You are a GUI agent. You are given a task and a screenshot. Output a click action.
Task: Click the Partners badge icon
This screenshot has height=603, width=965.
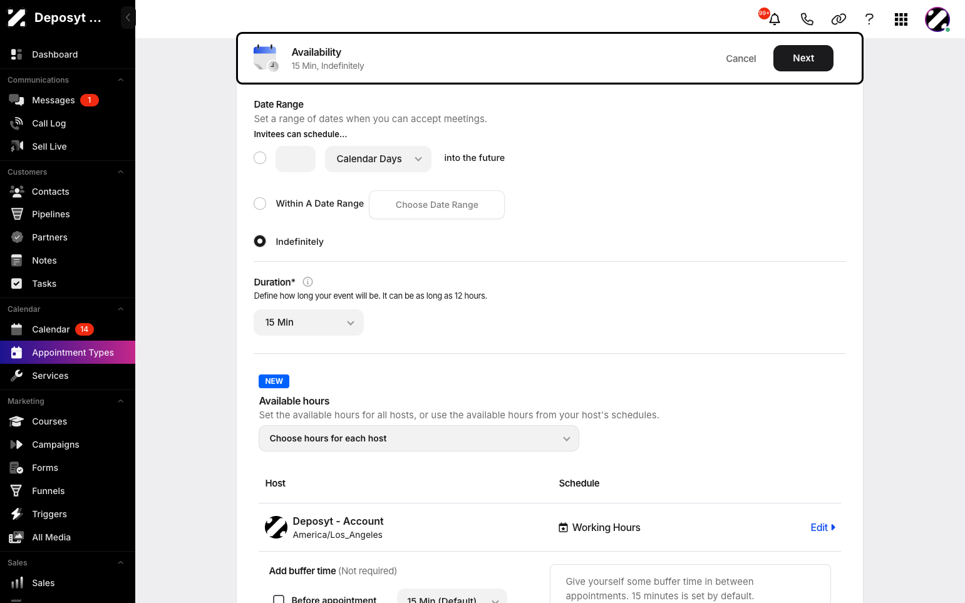click(x=17, y=237)
